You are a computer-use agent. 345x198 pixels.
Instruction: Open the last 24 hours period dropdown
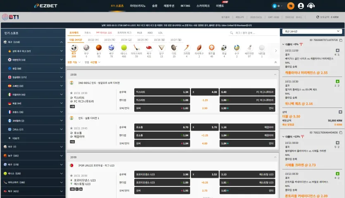pos(312,31)
